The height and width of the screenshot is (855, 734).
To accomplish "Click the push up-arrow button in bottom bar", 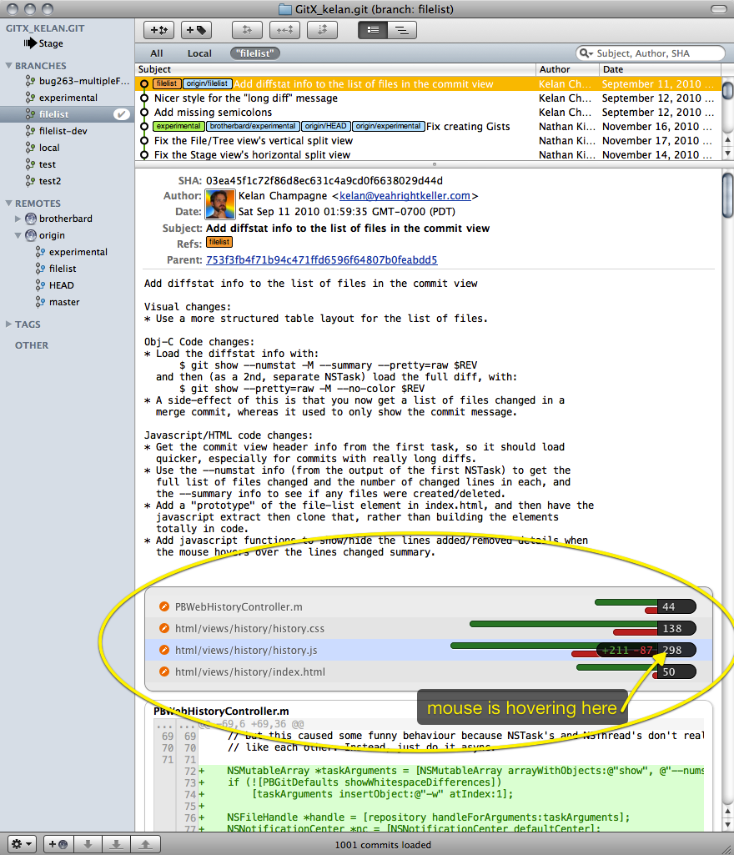I will tap(145, 844).
